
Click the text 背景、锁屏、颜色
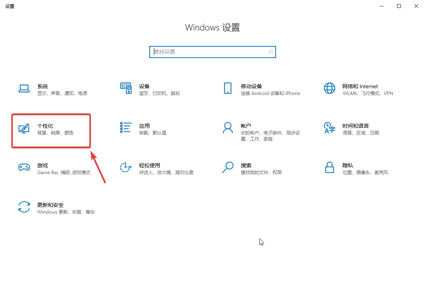[x=55, y=133]
